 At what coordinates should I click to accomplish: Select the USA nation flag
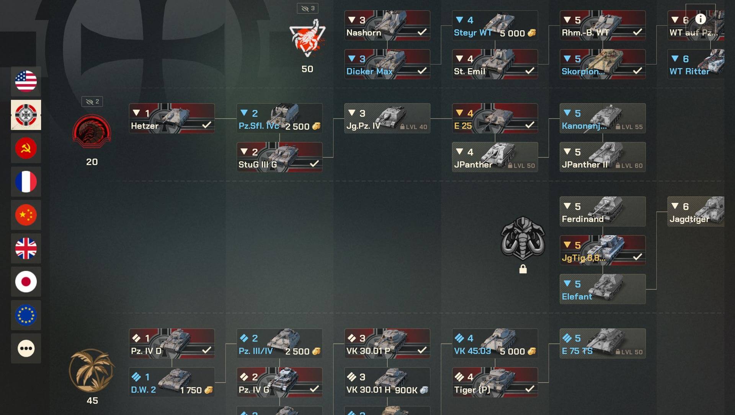26,81
